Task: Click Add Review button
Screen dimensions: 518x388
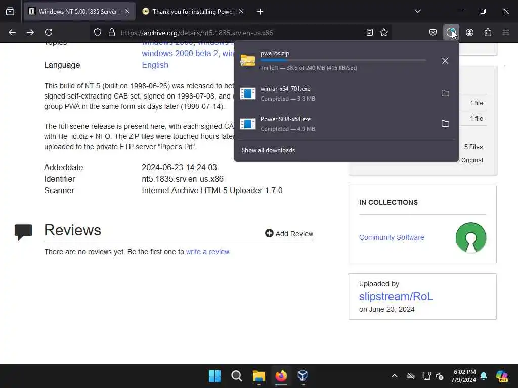Action: 289,234
